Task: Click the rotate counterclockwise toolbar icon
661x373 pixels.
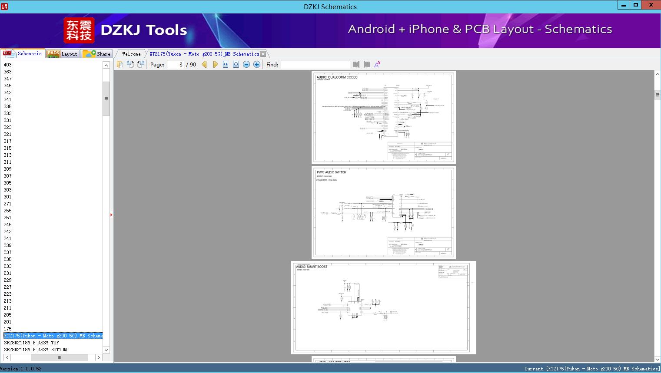Action: click(x=130, y=64)
